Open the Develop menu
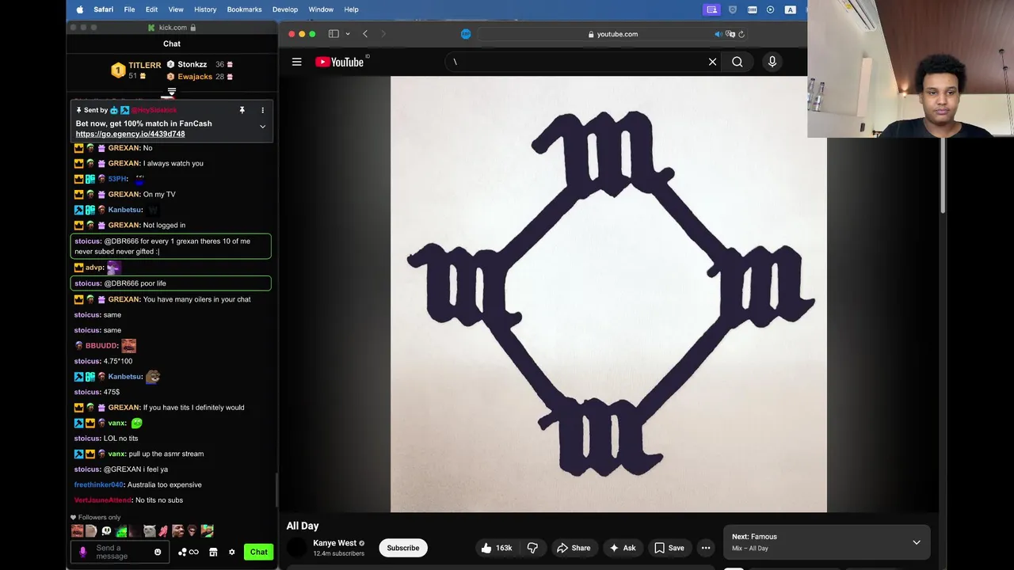Image resolution: width=1014 pixels, height=570 pixels. 285,9
